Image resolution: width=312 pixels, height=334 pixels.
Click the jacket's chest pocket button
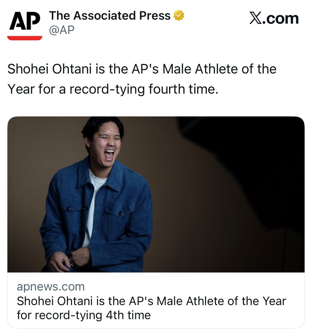click(x=120, y=213)
